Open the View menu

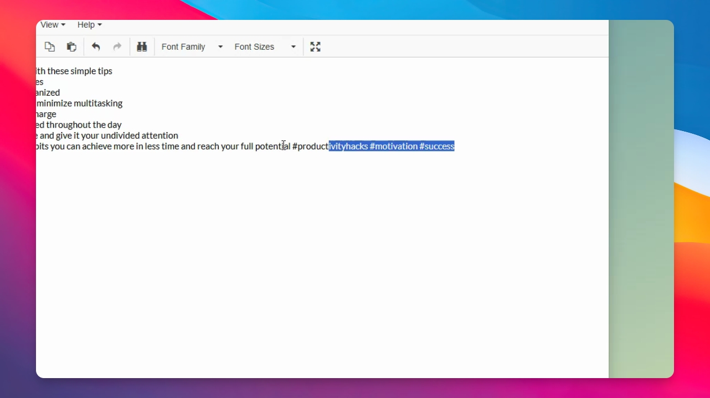pos(53,25)
